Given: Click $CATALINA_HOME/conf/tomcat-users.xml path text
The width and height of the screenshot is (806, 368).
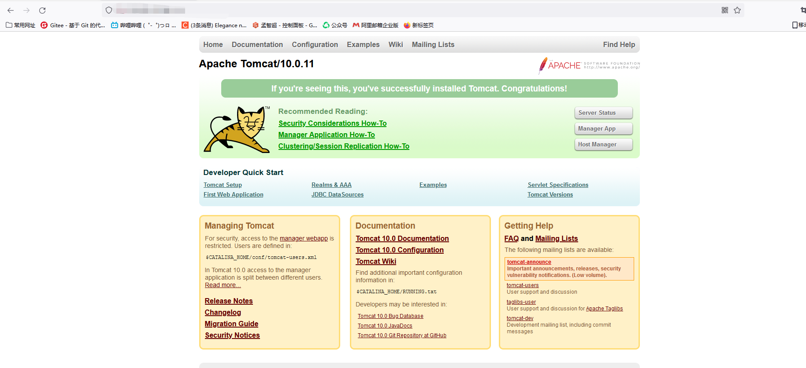Looking at the screenshot, I should pyautogui.click(x=261, y=258).
